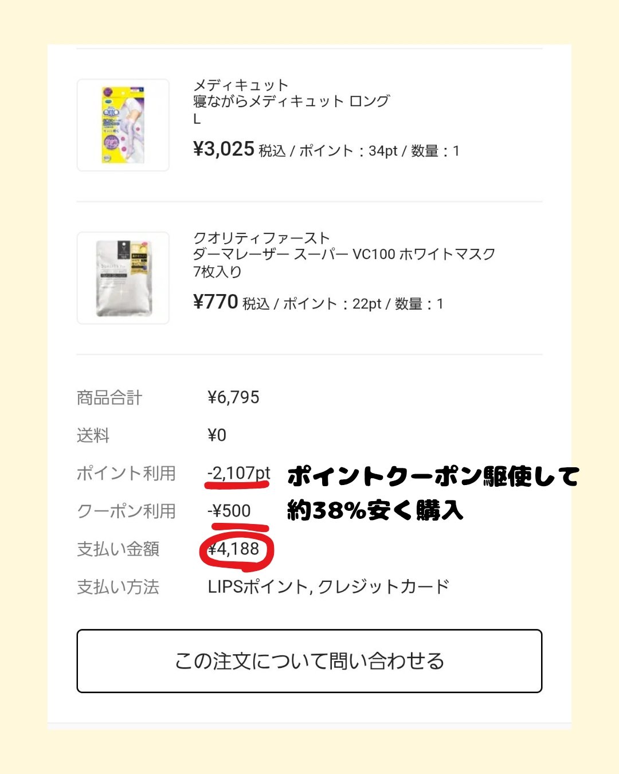The image size is (619, 774).
Task: Click the circled ¥4,188 payment amount
Action: [237, 549]
